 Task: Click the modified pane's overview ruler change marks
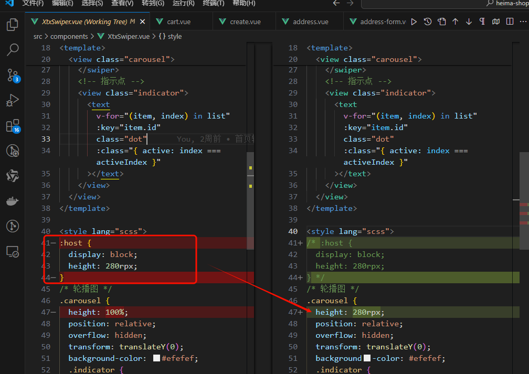[524, 213]
